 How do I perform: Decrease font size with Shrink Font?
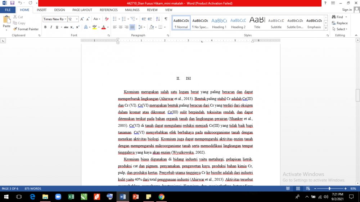click(x=88, y=19)
